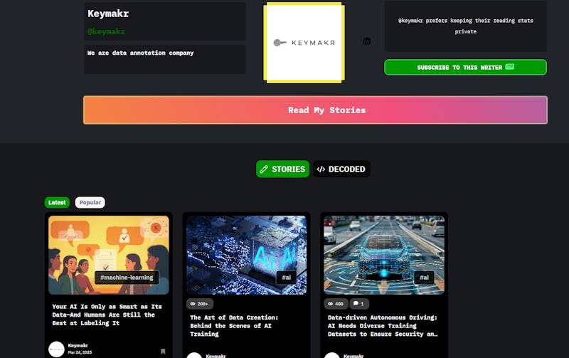This screenshot has width=569, height=358.
Task: Open "Your AI Is Only as Smart" story title
Action: [x=107, y=315]
